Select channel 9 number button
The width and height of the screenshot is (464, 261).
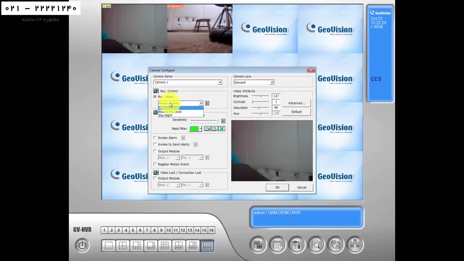pyautogui.click(x=161, y=230)
